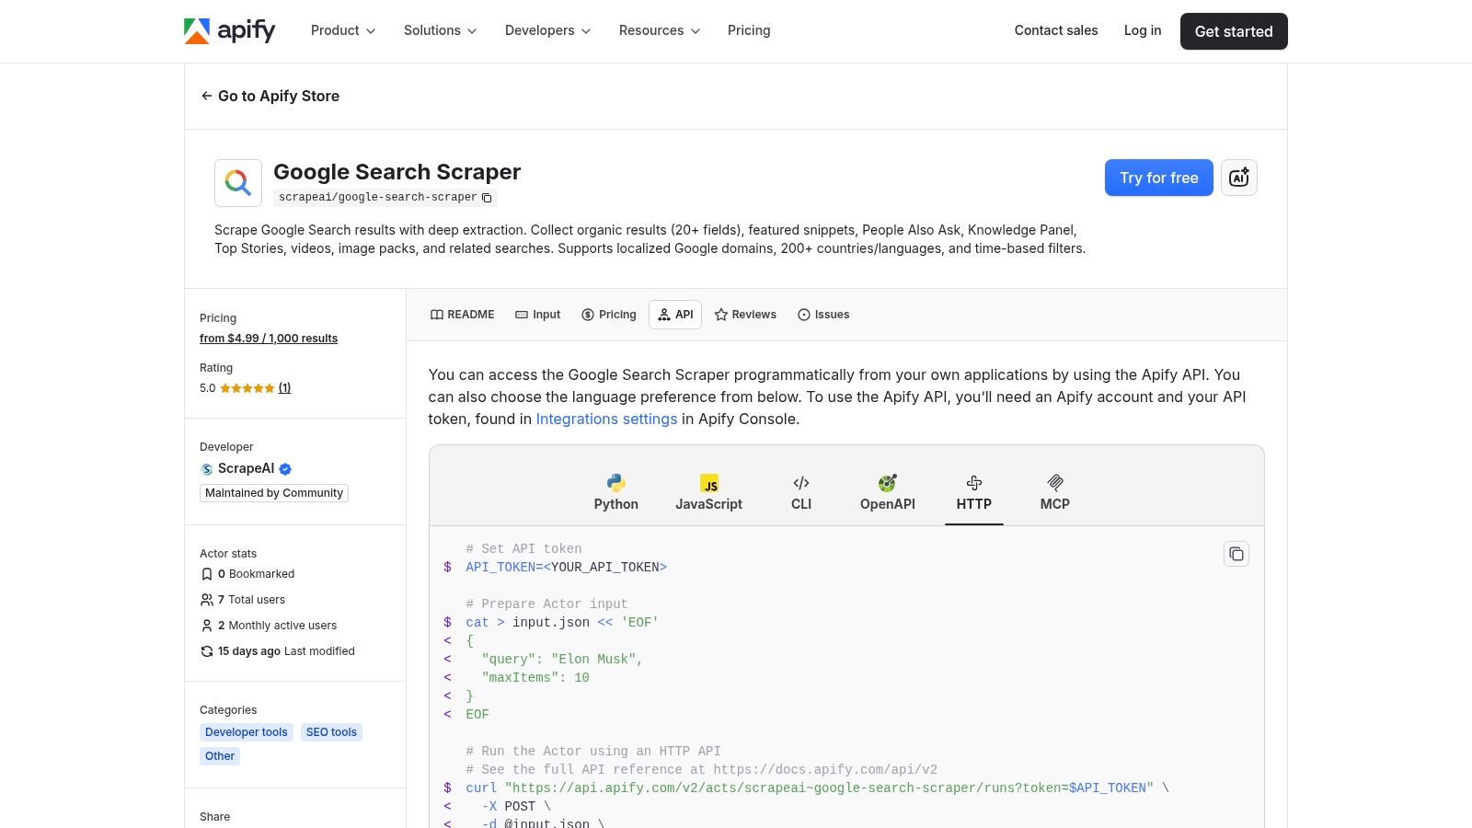Click the Bookmarked icon in Actor stats
The height and width of the screenshot is (828, 1472).
207,574
